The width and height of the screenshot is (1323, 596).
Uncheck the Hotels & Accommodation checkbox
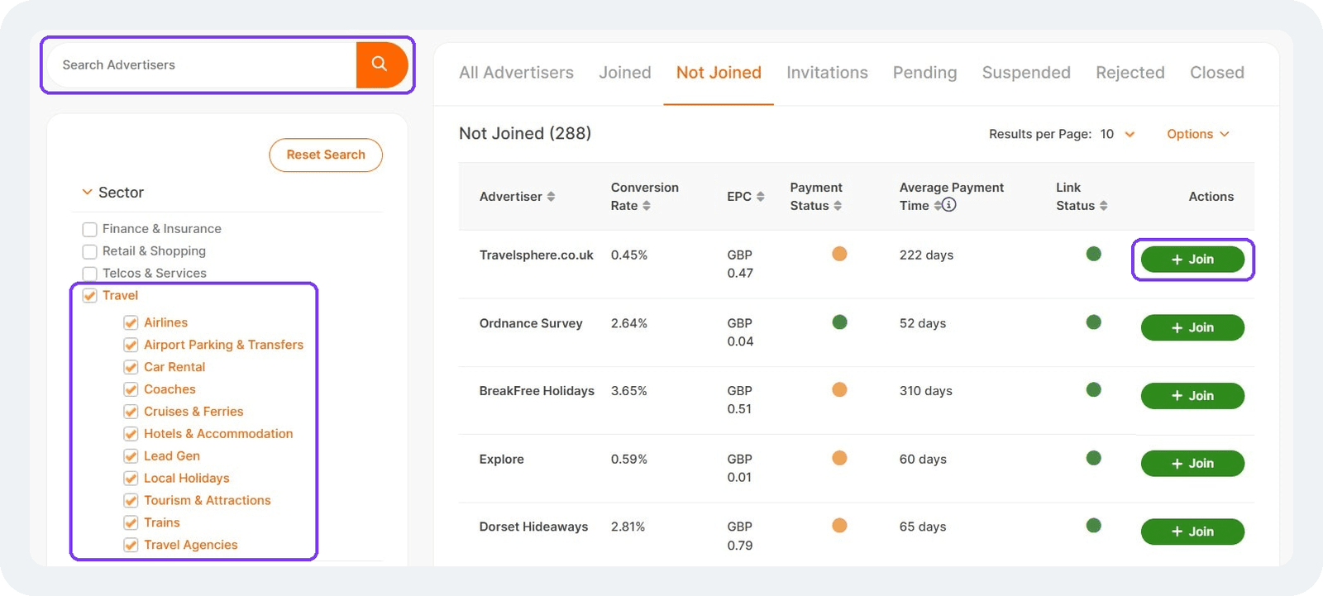(131, 434)
